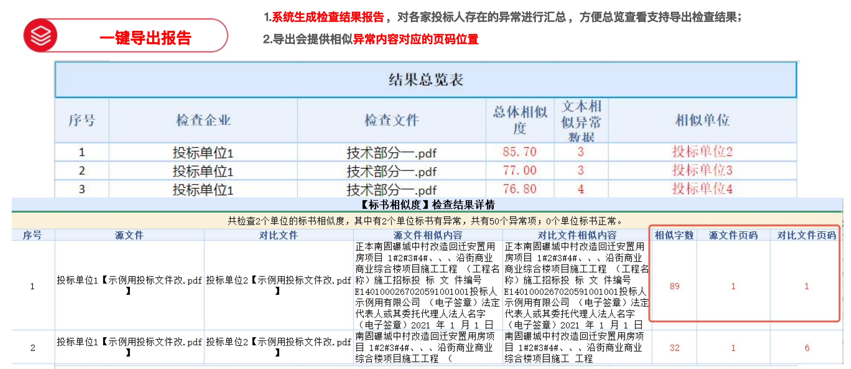Click the 源文件 column header

pos(129,235)
